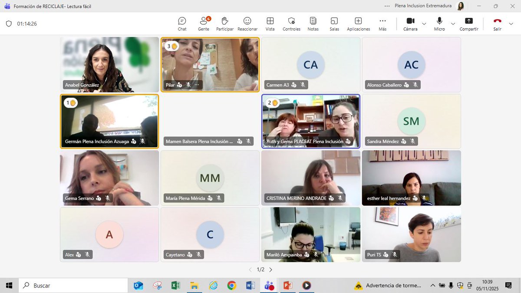The height and width of the screenshot is (293, 521).
Task: Click the AC avatar of Alonso Caballero
Action: coord(411,65)
